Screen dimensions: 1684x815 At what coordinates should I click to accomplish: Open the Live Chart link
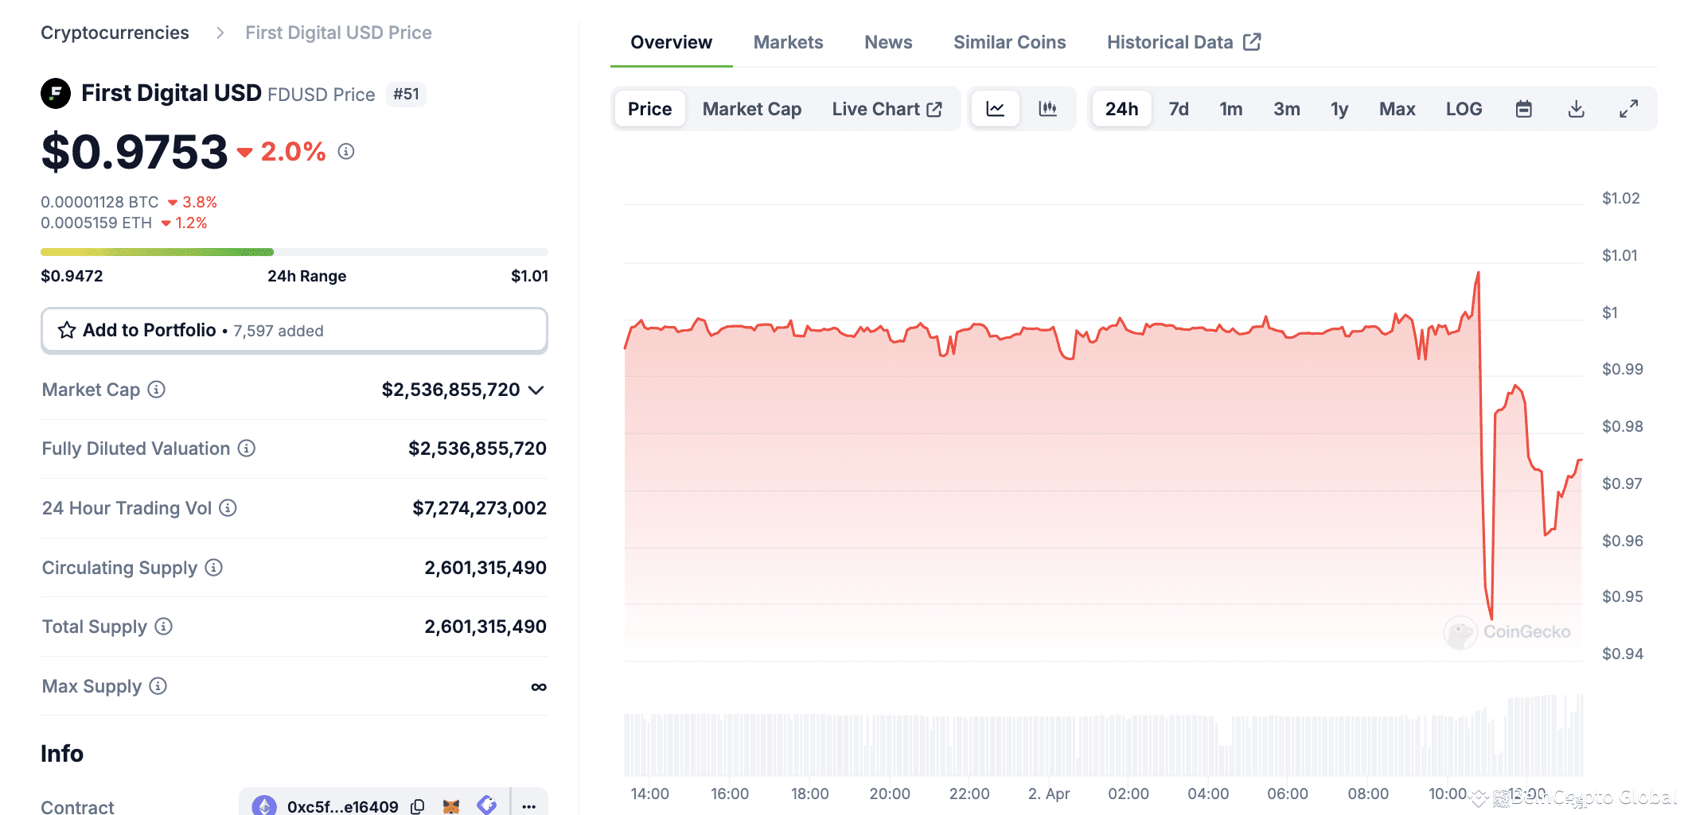pos(887,109)
